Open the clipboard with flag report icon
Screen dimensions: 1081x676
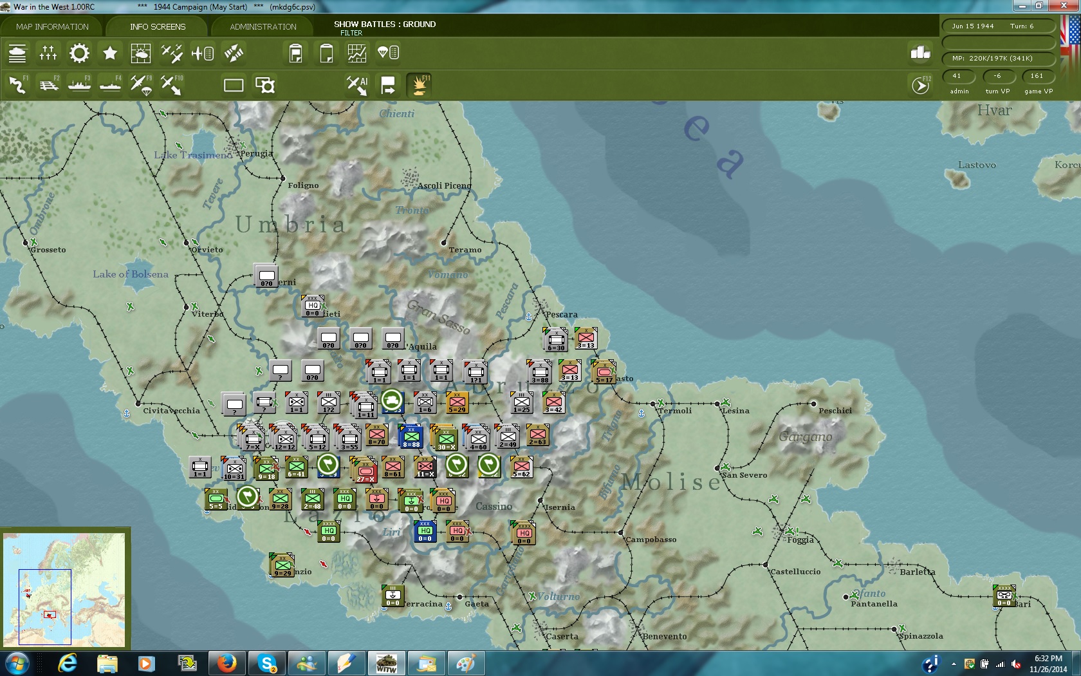[295, 53]
